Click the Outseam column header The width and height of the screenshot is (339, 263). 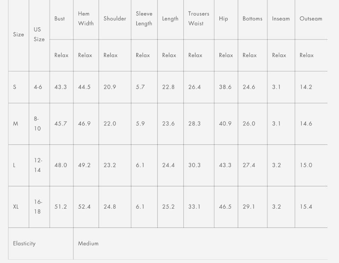[311, 19]
